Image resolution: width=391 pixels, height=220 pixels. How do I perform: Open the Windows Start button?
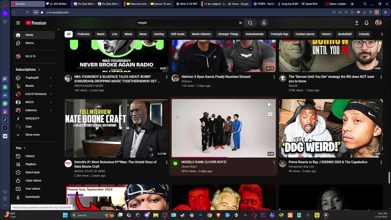pyautogui.click(x=65, y=215)
